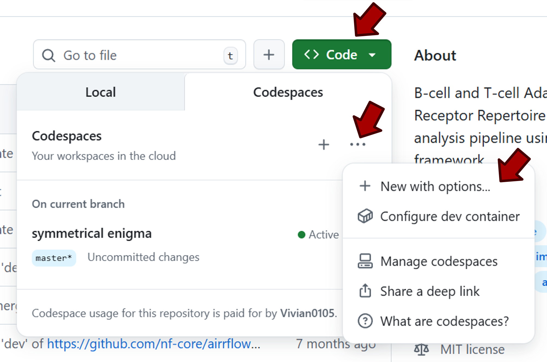This screenshot has width=547, height=362.
Task: Click the master* branch label
Action: coord(54,258)
